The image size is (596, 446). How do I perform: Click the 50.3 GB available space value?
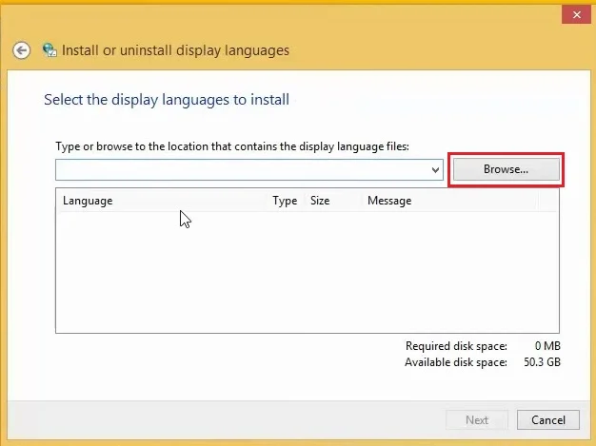click(x=542, y=362)
